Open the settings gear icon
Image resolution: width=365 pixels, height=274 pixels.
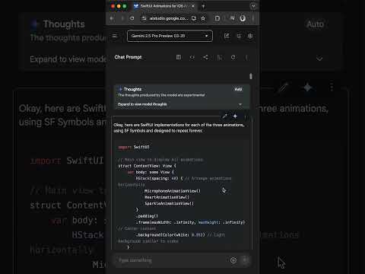[250, 36]
